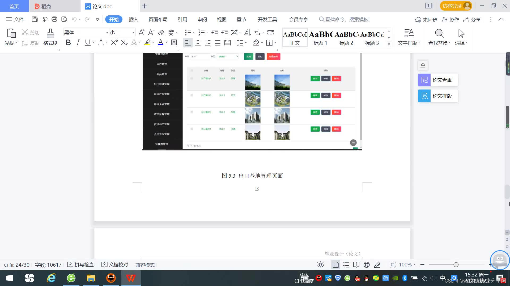Open Find and Replace (查找替换)
510x286 pixels.
[x=439, y=37]
